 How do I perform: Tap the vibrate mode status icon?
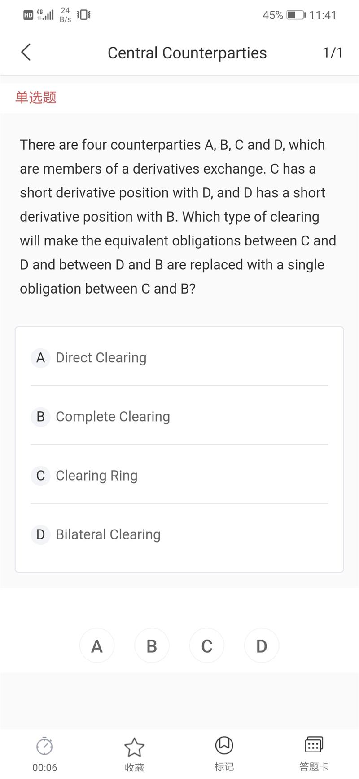point(83,15)
